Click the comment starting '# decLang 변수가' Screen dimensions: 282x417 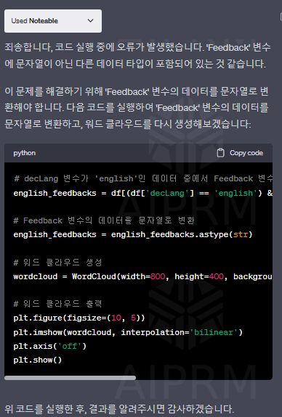(143, 178)
